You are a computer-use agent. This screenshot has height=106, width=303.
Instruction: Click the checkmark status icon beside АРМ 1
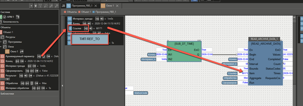[x=5, y=17]
